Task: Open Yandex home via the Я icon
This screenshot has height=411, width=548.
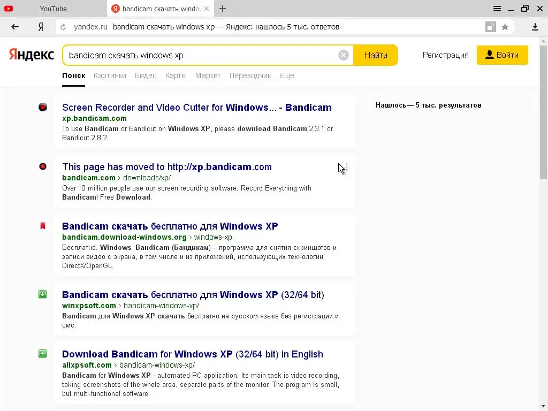Action: click(41, 27)
